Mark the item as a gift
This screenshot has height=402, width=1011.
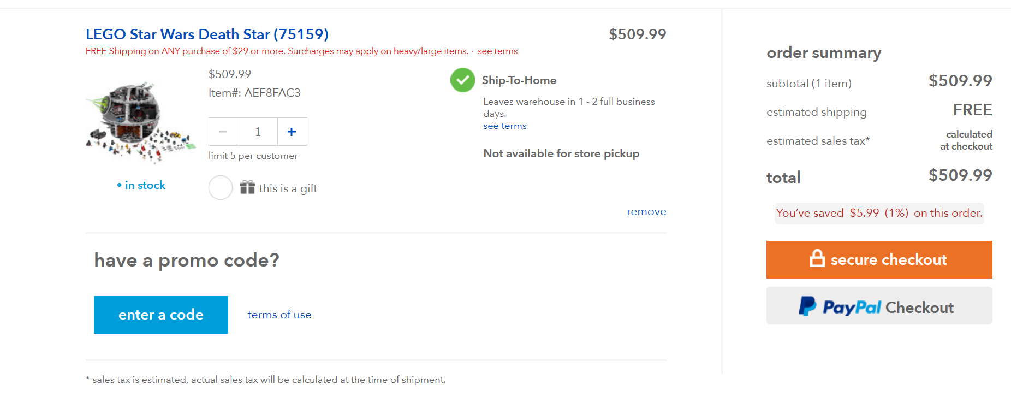pyautogui.click(x=221, y=188)
